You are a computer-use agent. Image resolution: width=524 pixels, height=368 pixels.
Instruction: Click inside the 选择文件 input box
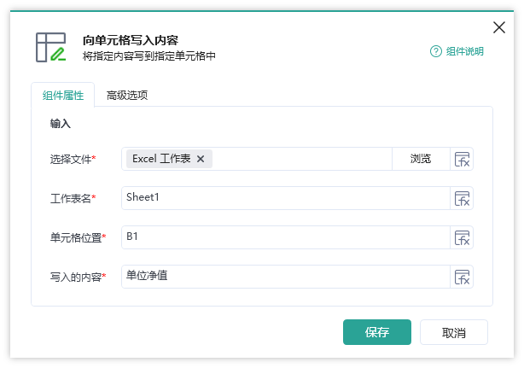(x=300, y=159)
